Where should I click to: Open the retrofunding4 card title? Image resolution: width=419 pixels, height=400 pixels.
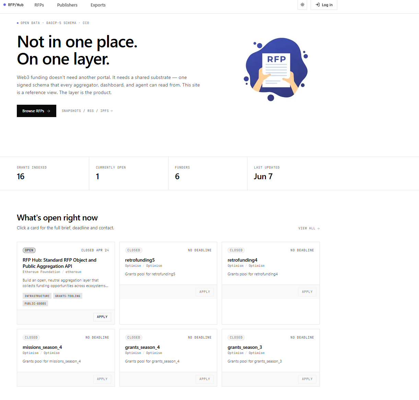pos(242,260)
